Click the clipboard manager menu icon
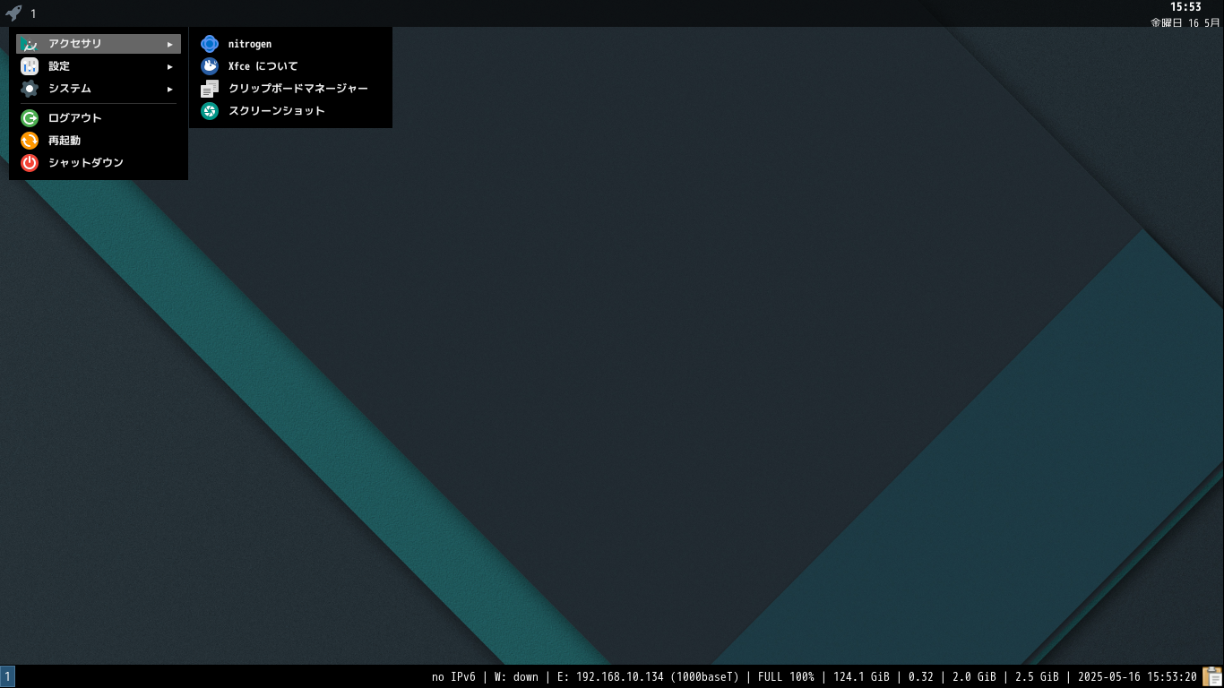The image size is (1224, 688). coord(210,89)
